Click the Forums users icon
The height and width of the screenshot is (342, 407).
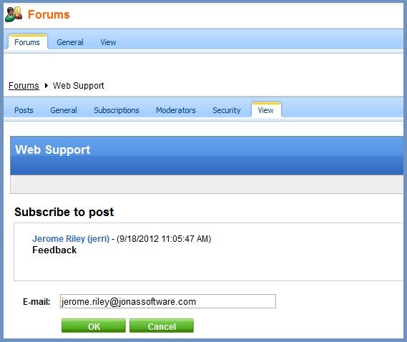(x=14, y=14)
